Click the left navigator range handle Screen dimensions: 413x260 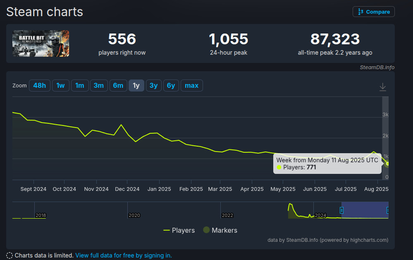pyautogui.click(x=341, y=210)
